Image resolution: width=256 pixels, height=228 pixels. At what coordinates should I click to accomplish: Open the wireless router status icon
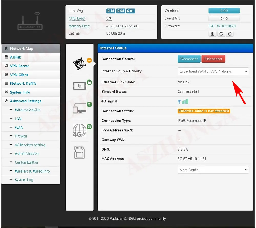pyautogui.click(x=80, y=86)
